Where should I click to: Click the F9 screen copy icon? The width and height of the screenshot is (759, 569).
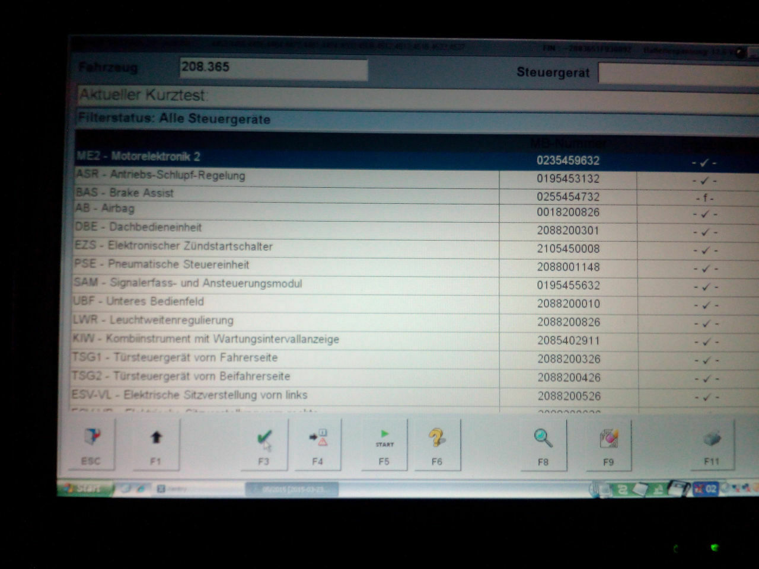pyautogui.click(x=609, y=439)
